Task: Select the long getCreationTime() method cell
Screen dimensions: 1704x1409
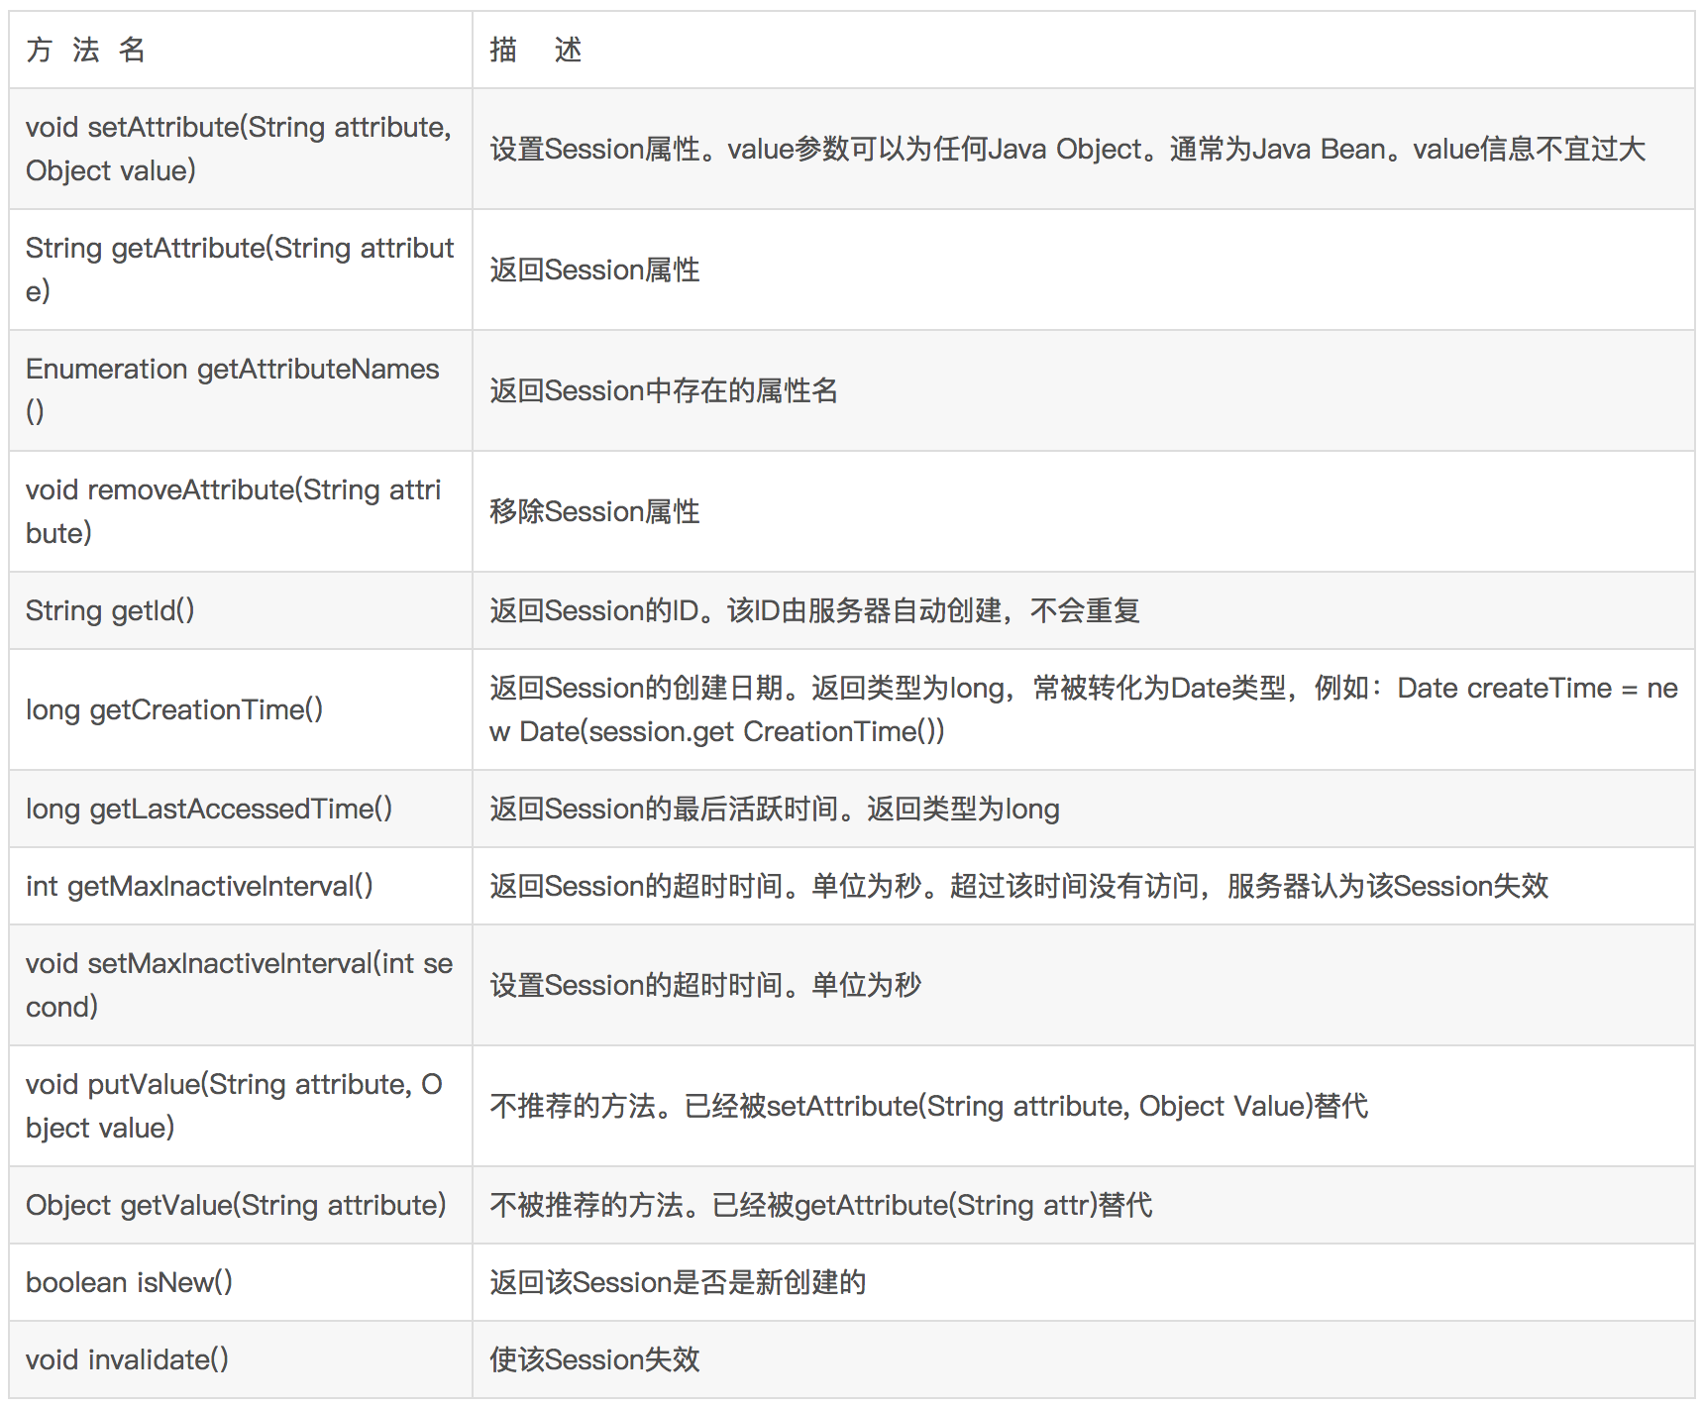Action: [x=241, y=709]
